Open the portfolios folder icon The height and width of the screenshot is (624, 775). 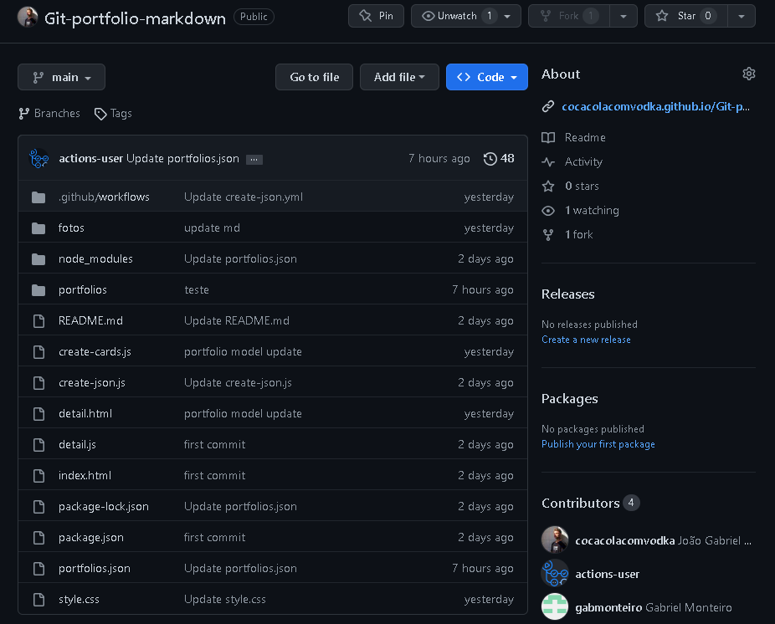click(x=38, y=290)
